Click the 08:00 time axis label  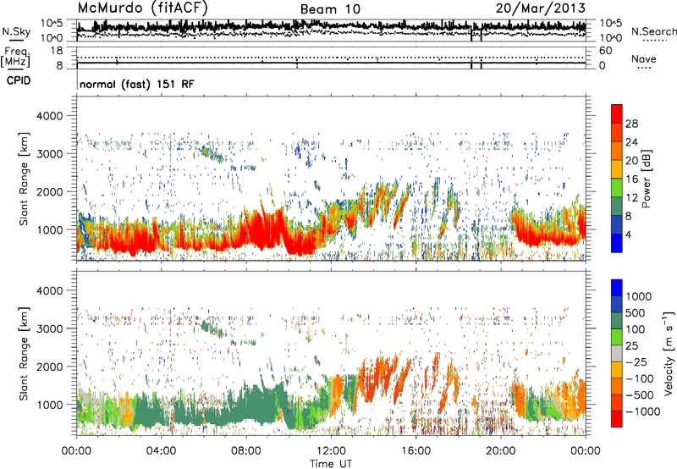246,451
